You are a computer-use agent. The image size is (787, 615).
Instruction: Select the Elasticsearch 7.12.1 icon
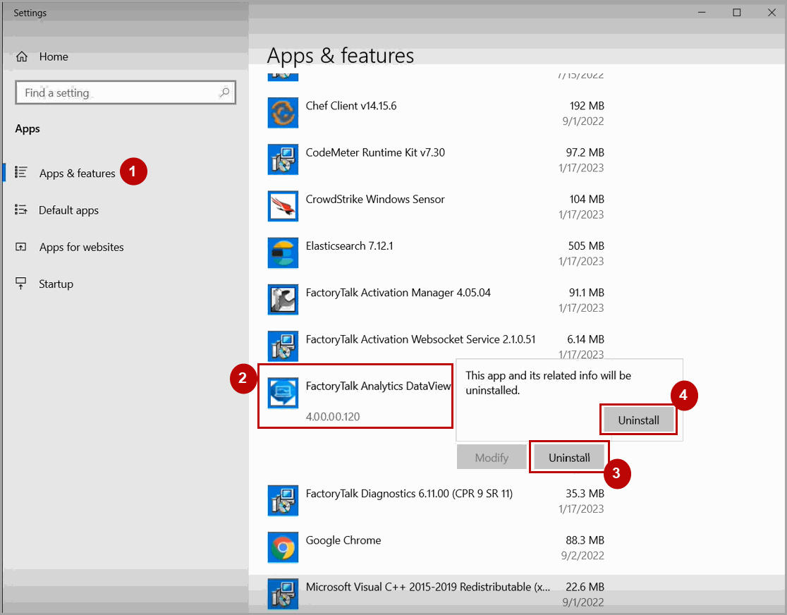click(x=283, y=253)
